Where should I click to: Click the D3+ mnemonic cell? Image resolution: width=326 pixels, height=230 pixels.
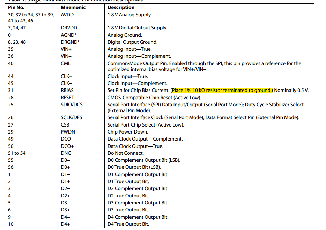tap(66, 210)
